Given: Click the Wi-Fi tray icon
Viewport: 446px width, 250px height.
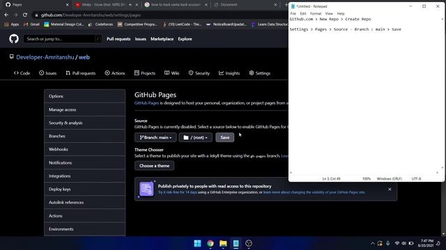Looking at the screenshot, I should [x=397, y=243].
